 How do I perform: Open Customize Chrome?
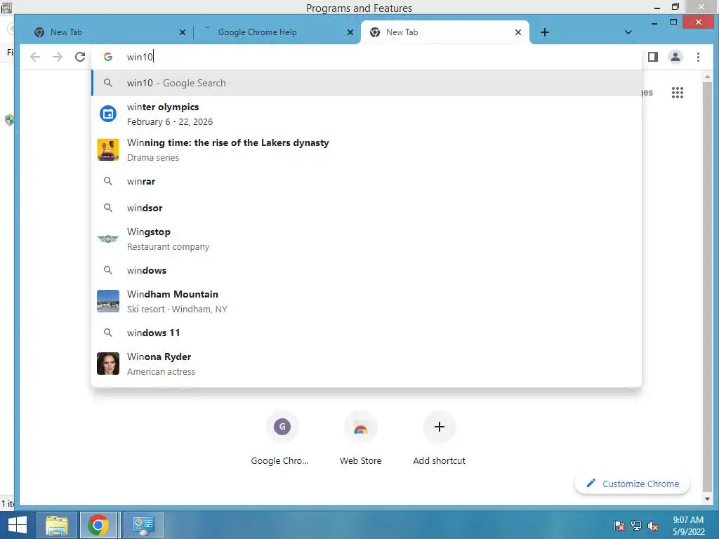tap(633, 484)
